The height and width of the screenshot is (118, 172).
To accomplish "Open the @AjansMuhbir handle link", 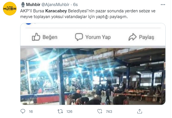I will [x=55, y=5].
